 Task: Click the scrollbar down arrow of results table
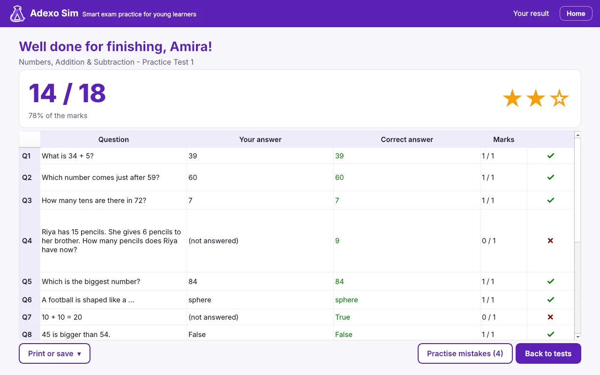pos(578,337)
